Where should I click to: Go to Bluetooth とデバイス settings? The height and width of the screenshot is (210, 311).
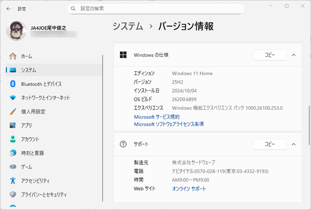(54, 84)
